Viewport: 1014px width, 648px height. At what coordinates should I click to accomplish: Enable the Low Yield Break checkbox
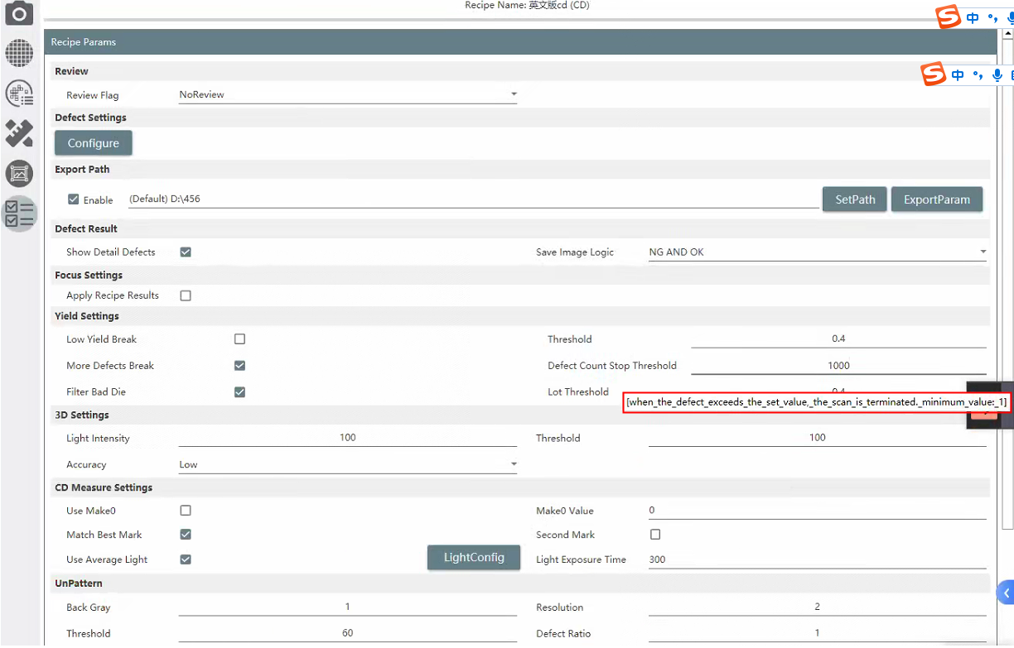[x=239, y=339]
